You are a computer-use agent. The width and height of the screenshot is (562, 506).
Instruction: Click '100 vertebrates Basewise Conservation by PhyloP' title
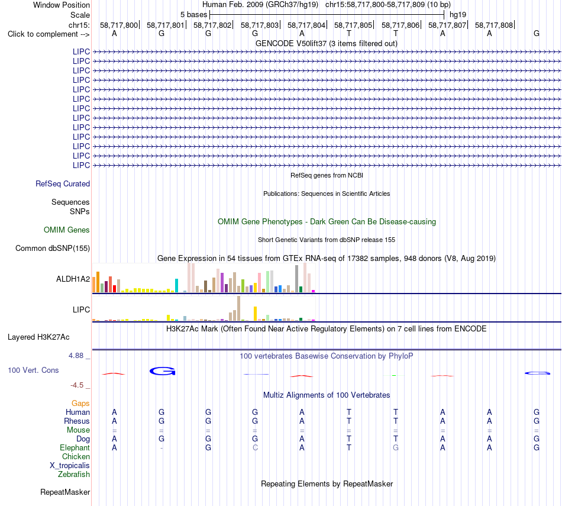click(x=327, y=356)
